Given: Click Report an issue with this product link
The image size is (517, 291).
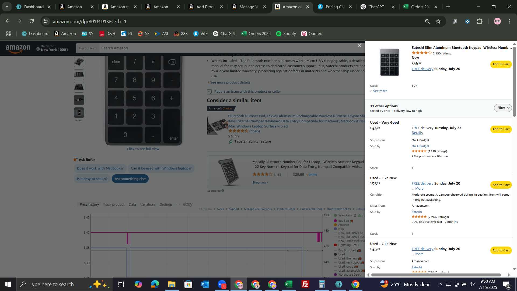Looking at the screenshot, I should (247, 92).
